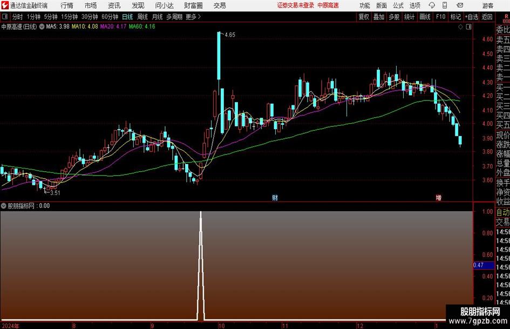This screenshot has height=329, width=510.
Task: Click the diamond icon above the chart
Action: (x=460, y=27)
